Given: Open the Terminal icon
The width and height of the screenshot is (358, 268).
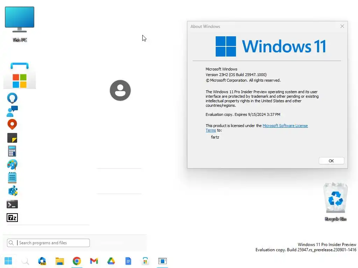Looking at the screenshot, I should pyautogui.click(x=12, y=204).
